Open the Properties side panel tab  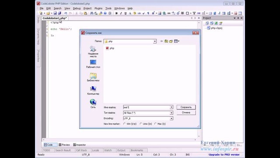click(x=38, y=56)
